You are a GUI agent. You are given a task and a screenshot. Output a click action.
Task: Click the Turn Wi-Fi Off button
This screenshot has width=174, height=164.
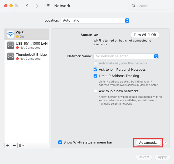click(145, 35)
